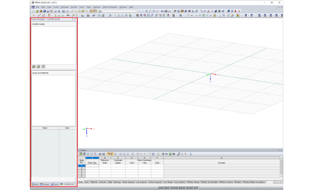Open the Results menu
The image size is (313, 190).
click(74, 7)
